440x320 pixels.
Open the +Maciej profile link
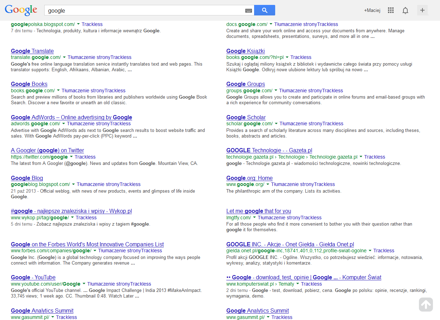(372, 10)
